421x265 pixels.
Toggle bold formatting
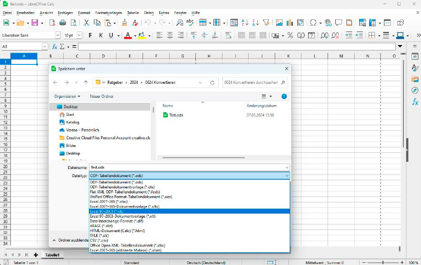[x=90, y=35]
